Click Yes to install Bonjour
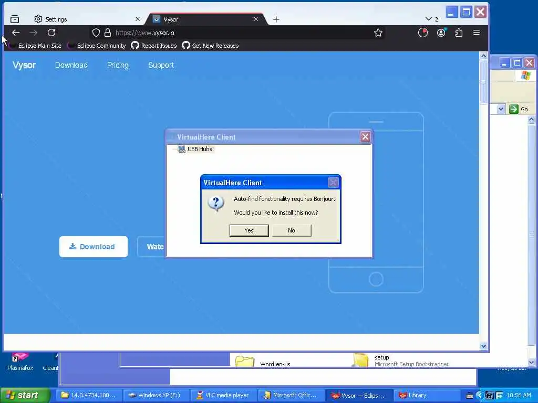538x403 pixels. click(x=249, y=230)
